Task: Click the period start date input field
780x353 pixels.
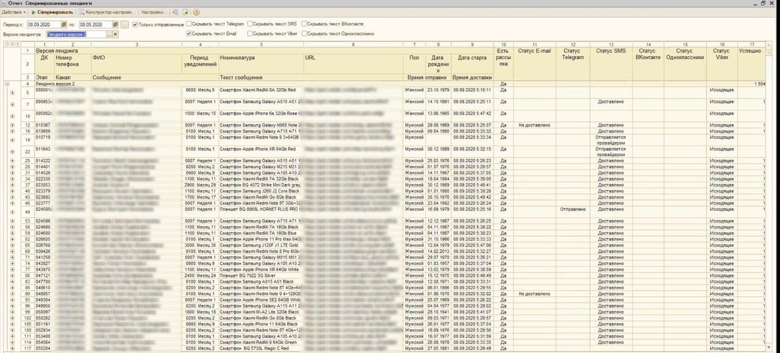Action: point(43,25)
